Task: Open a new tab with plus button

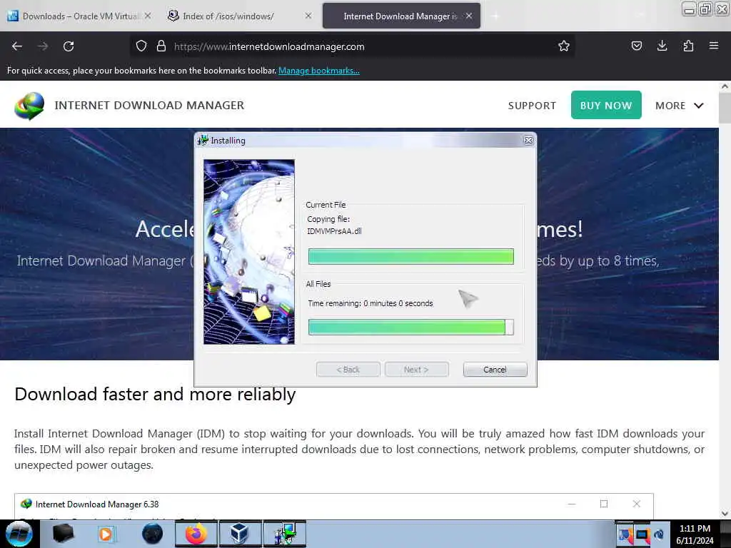Action: (x=495, y=16)
